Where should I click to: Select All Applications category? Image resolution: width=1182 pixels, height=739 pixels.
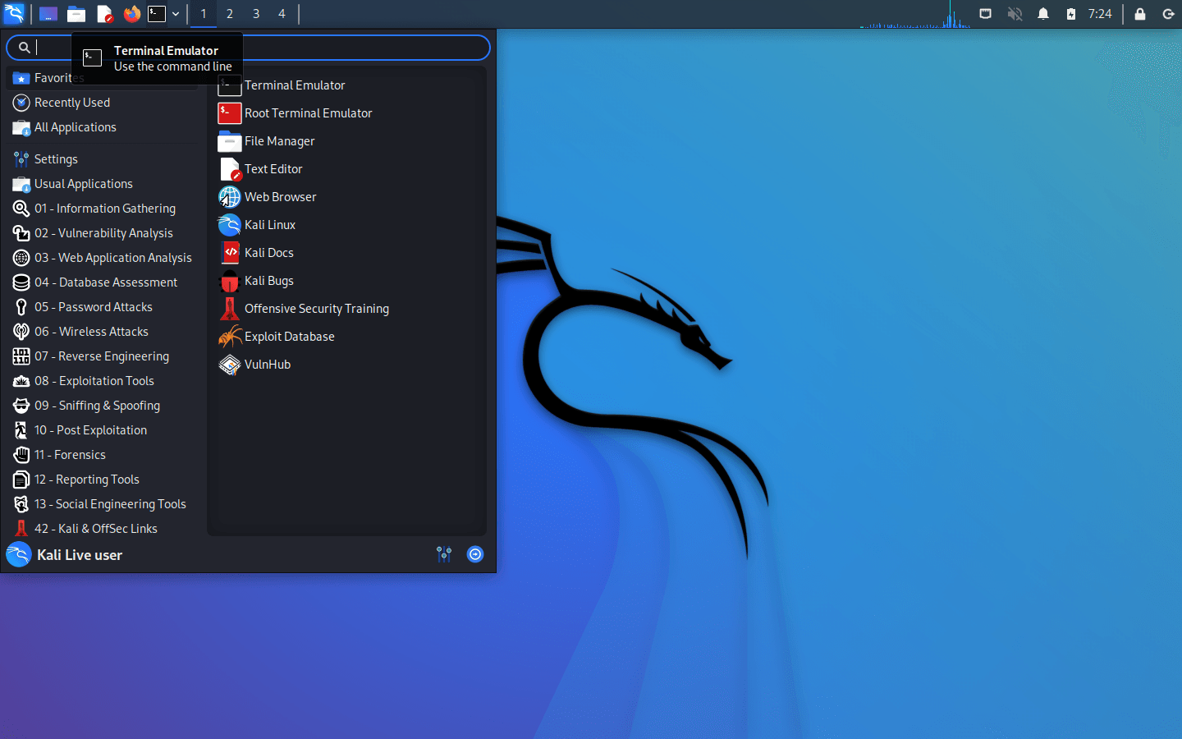tap(103, 127)
